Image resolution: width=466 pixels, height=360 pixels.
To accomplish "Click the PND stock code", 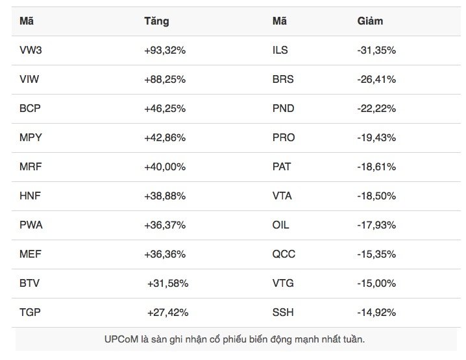I will pyautogui.click(x=283, y=108).
